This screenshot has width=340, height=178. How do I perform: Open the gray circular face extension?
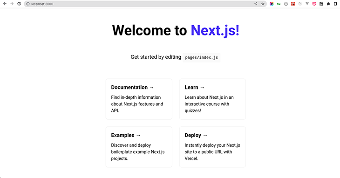[x=286, y=4]
